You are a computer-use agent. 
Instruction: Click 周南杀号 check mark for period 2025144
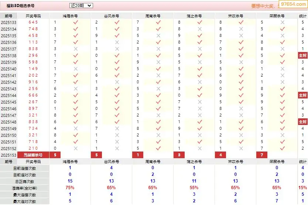(x=158, y=95)
